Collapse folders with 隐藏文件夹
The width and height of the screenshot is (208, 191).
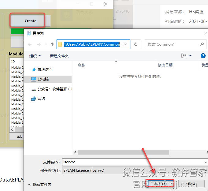[39, 185]
